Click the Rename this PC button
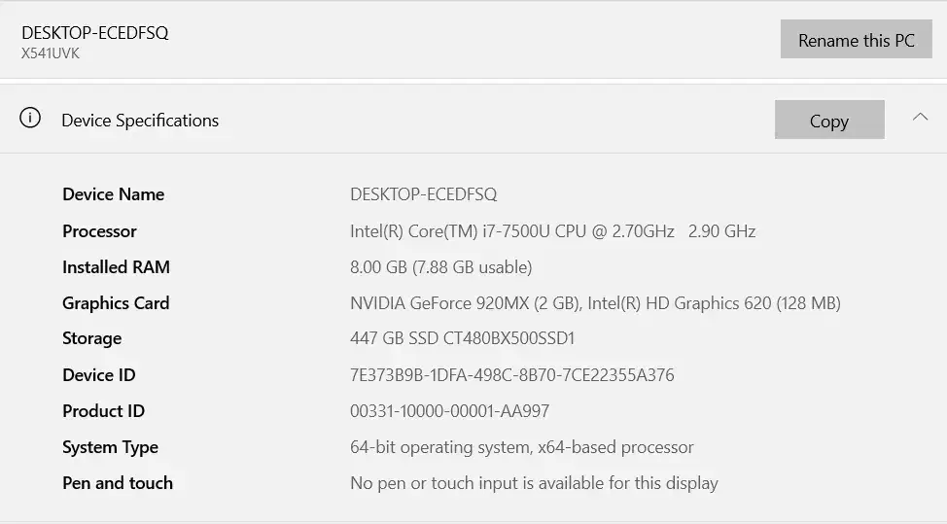The image size is (947, 524). click(856, 40)
